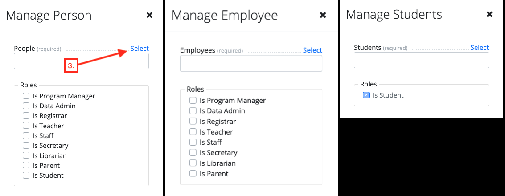Viewport: 505px width, 196px height.
Task: Close the Manage Students dialog
Action: coord(489,14)
